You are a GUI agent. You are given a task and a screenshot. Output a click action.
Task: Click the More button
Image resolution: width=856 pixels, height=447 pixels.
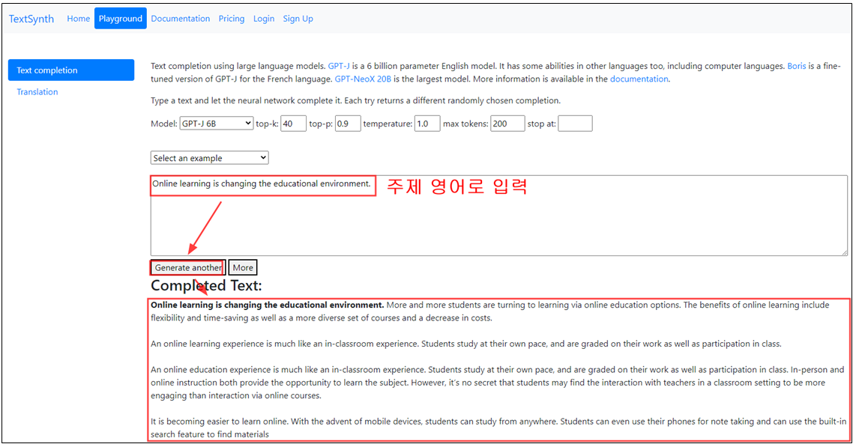coord(242,267)
